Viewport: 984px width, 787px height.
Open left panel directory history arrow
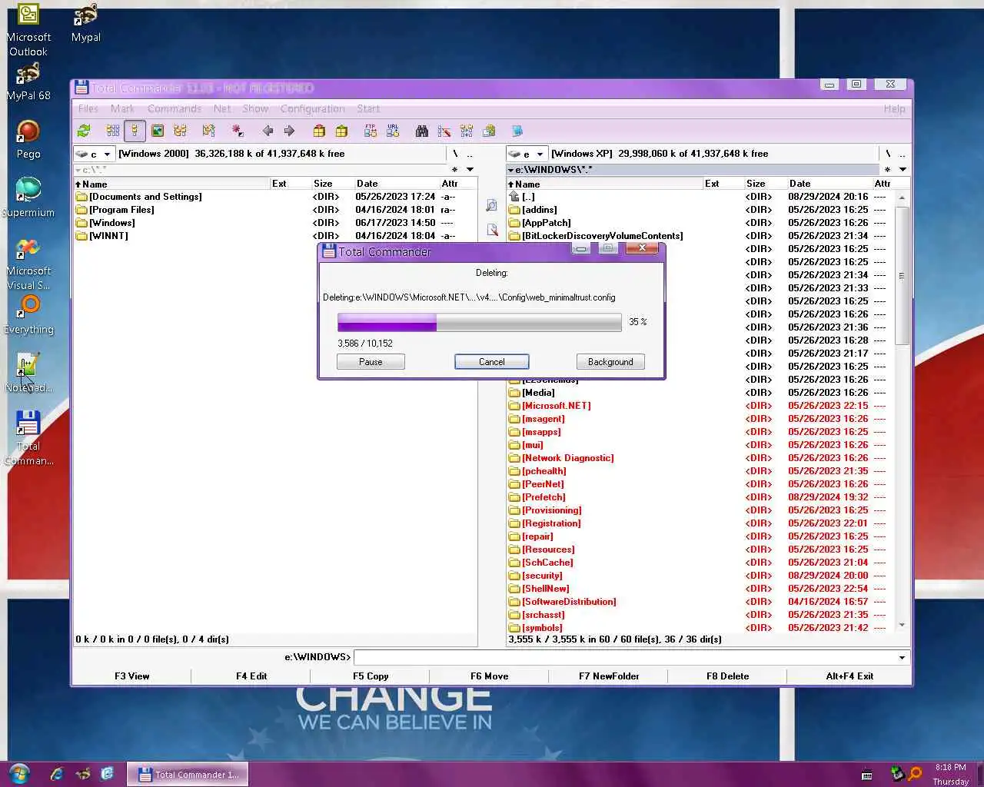(470, 170)
